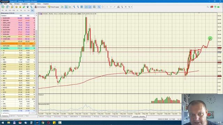223x125 pixels.
Task: Select SPY row in Market Watch
Action: [18, 41]
